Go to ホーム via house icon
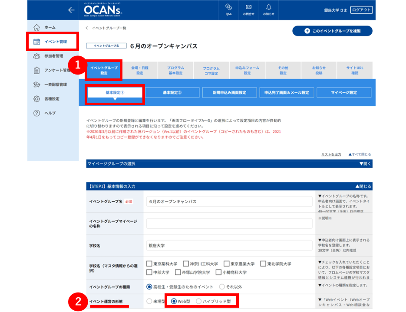The width and height of the screenshot is (406, 312). tap(37, 27)
